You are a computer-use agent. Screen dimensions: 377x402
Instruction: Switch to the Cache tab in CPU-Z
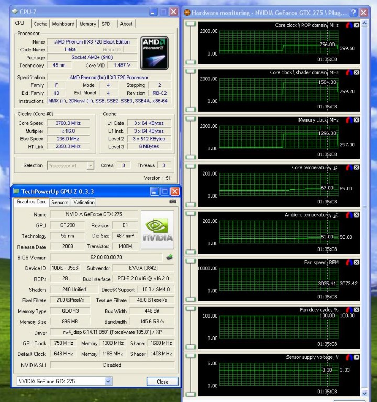(x=40, y=24)
